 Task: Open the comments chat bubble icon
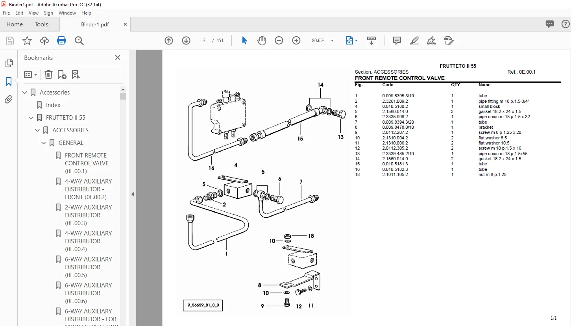pos(550,24)
